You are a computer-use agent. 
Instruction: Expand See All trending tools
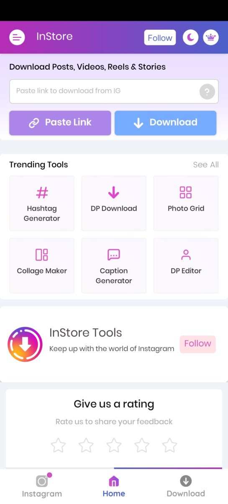[206, 165]
